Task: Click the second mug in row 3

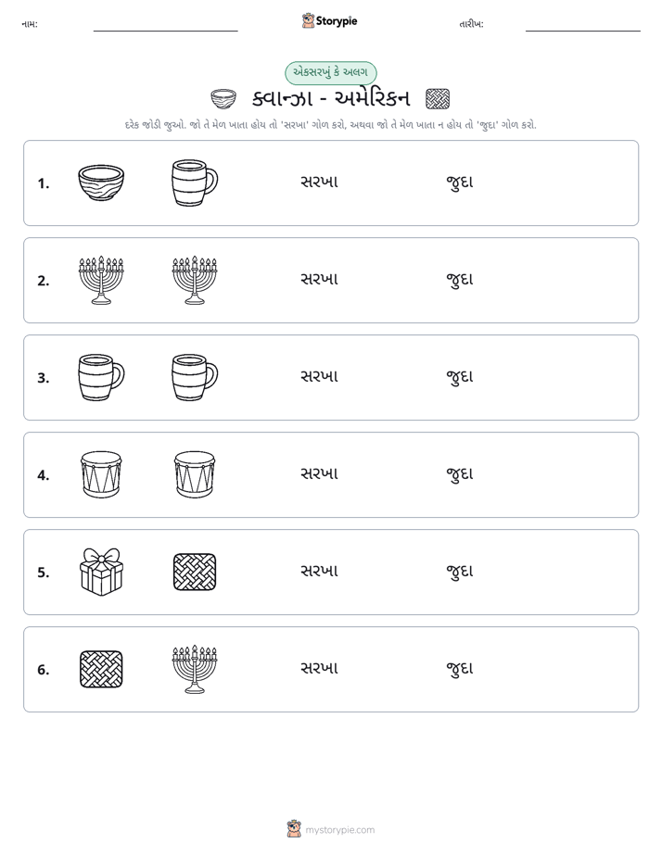Action: tap(195, 377)
